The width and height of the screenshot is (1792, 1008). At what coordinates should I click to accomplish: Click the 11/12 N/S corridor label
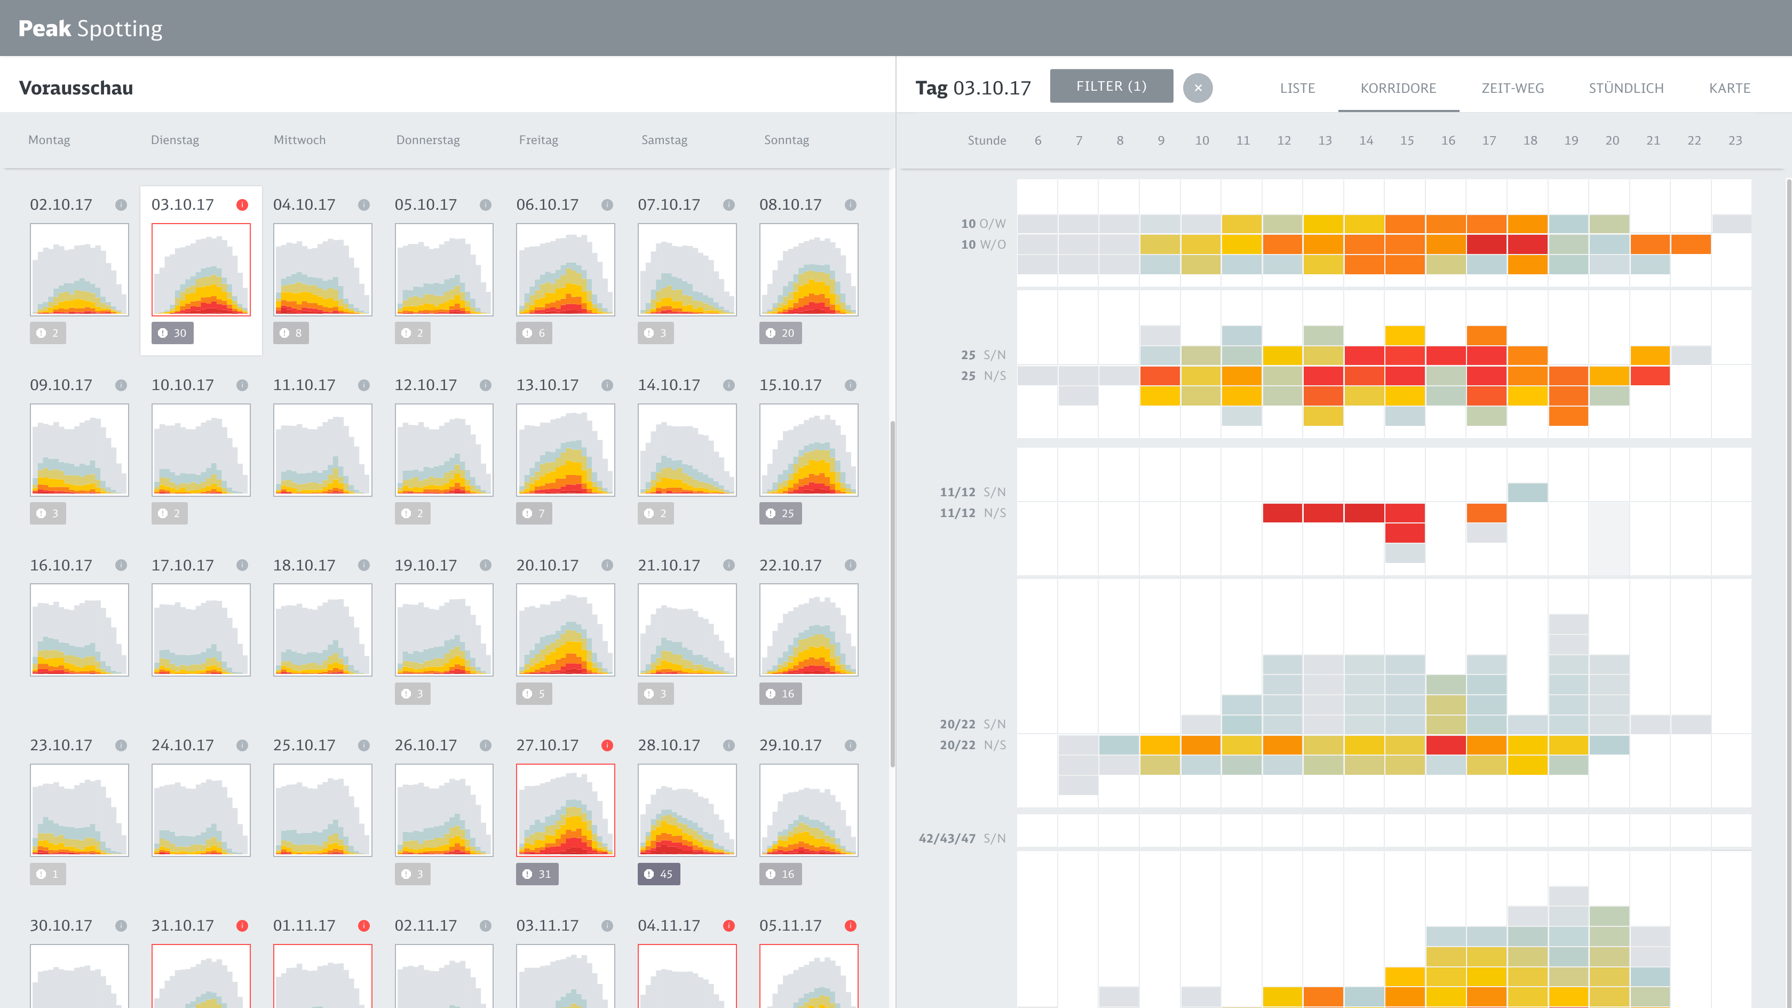coord(972,513)
